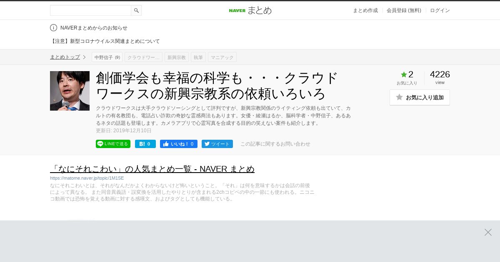Open the 新型コロナウイルス関連まとめ notice
The image size is (500, 262).
[105, 41]
